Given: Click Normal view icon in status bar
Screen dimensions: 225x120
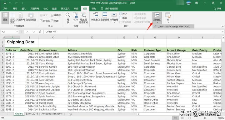Looking at the screenshot, I should tap(175, 118).
